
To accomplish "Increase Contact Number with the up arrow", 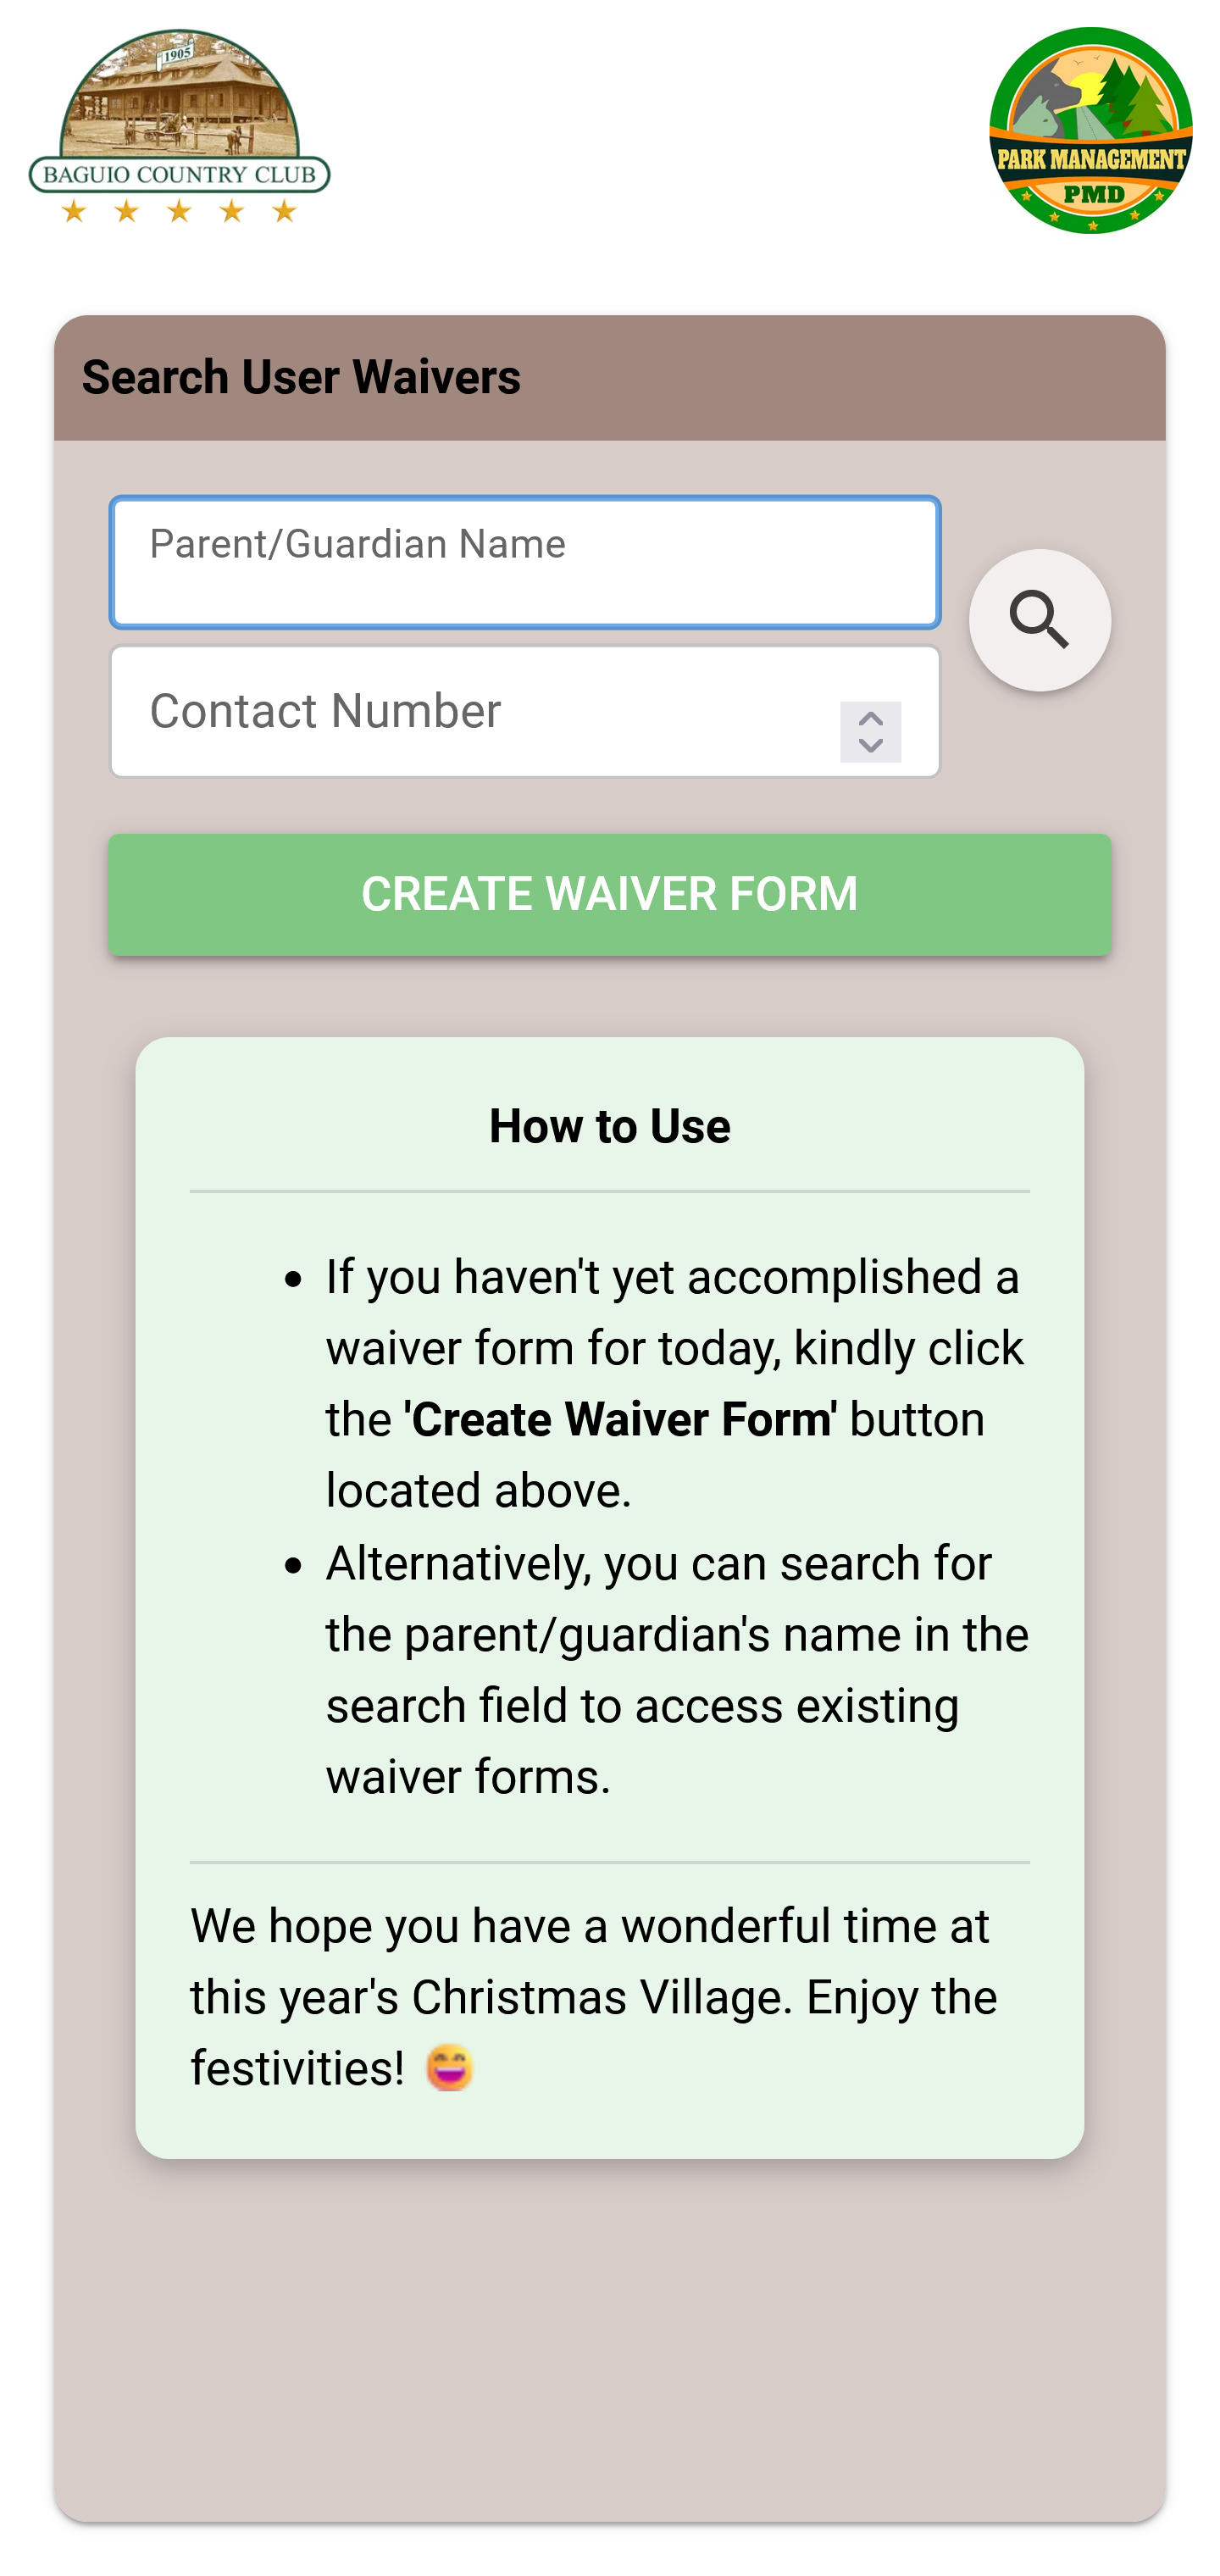I will 870,719.
